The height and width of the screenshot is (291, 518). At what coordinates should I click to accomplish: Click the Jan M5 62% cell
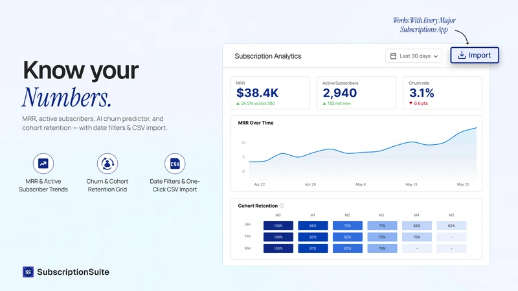[451, 226]
